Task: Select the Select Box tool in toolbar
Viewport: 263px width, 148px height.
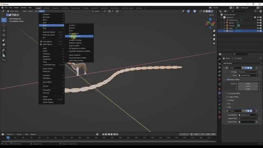Action: click(x=4, y=20)
